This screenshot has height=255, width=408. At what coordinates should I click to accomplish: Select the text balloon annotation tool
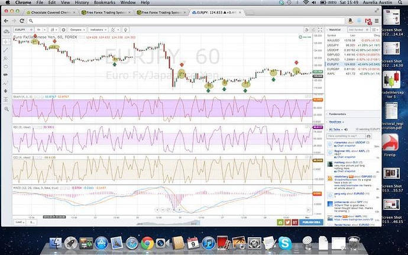7,75
